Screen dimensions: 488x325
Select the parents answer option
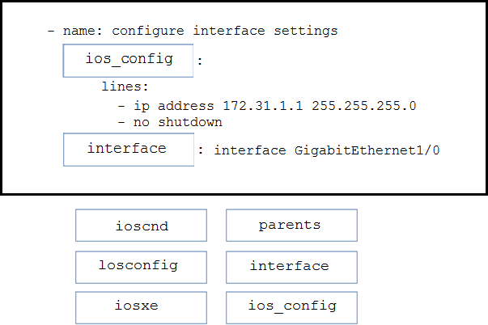point(291,225)
